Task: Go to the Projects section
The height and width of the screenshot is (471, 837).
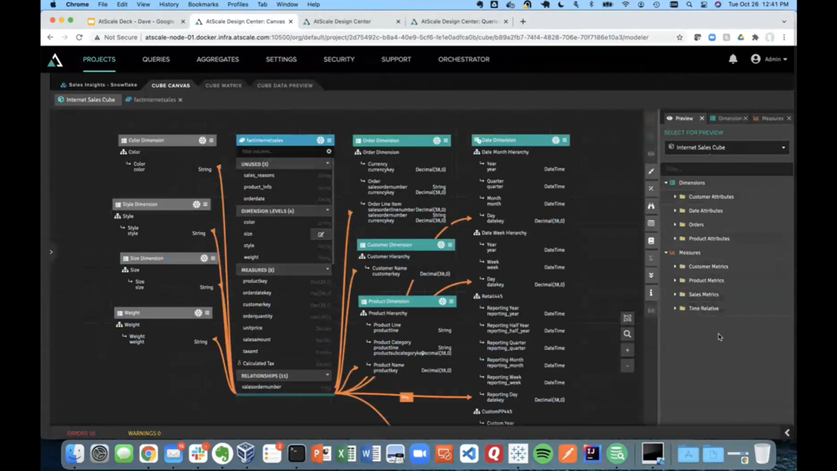Action: [99, 59]
